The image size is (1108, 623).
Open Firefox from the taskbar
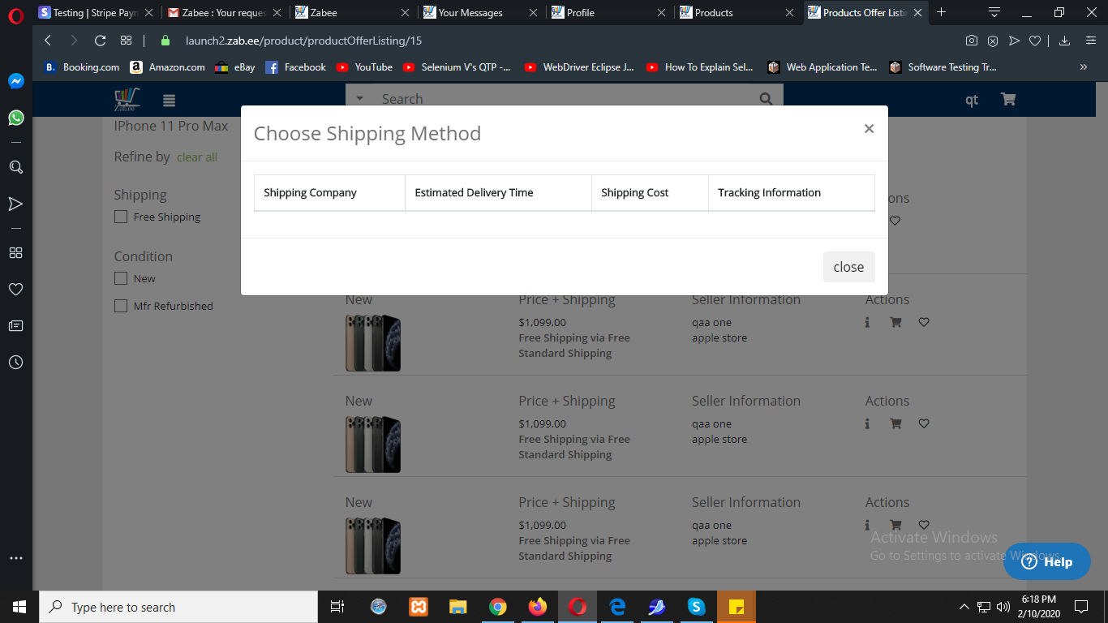538,606
